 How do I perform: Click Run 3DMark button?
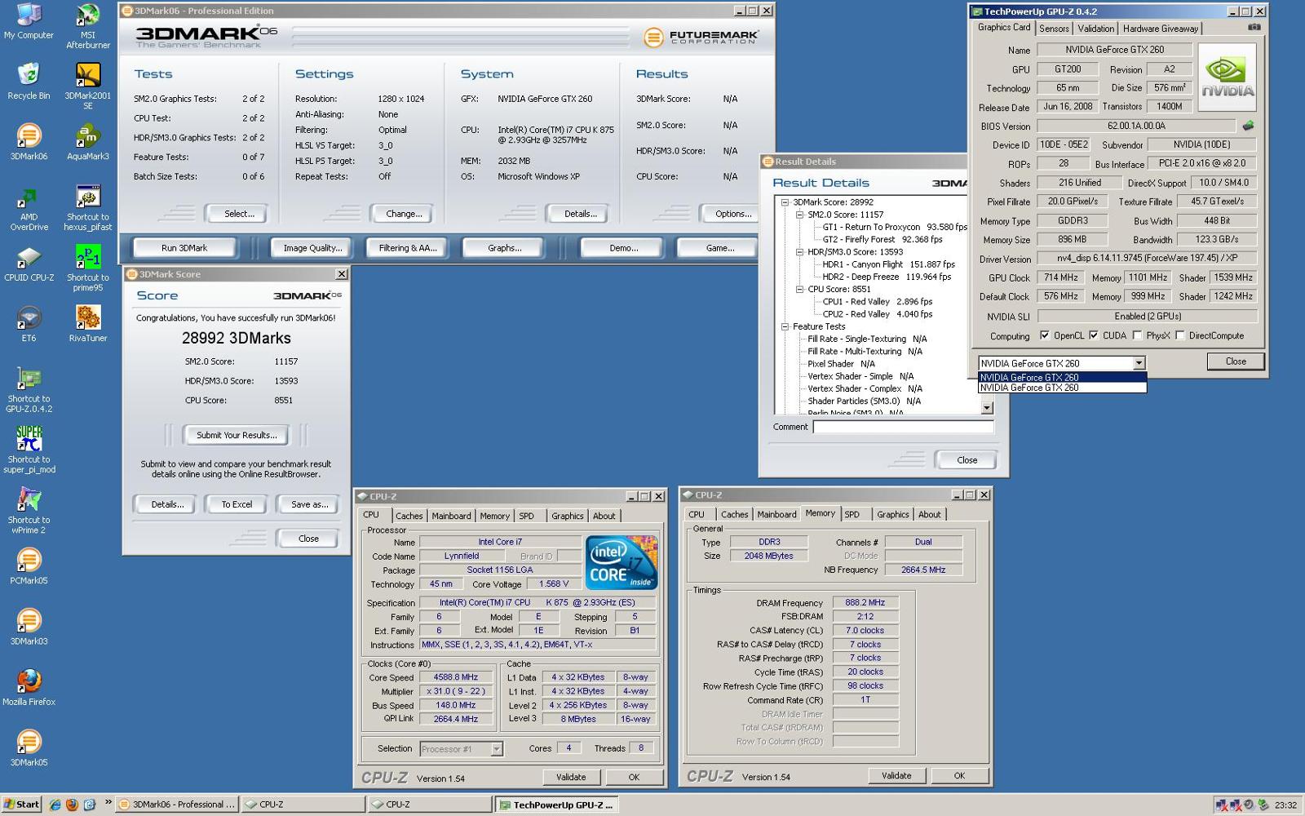(x=184, y=247)
